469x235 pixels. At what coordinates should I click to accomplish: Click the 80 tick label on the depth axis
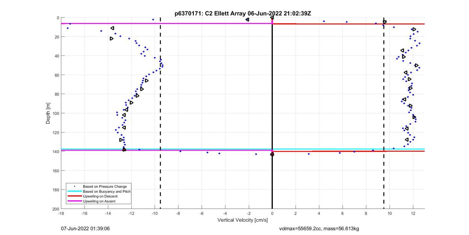(56, 94)
